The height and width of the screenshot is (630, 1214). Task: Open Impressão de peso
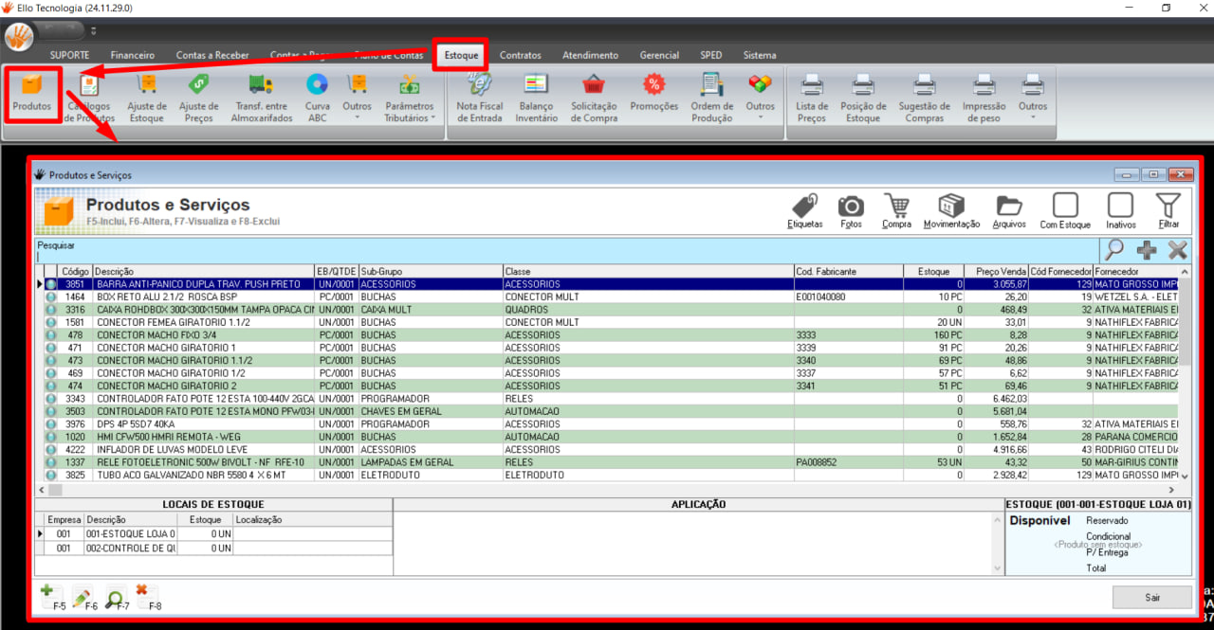[984, 99]
